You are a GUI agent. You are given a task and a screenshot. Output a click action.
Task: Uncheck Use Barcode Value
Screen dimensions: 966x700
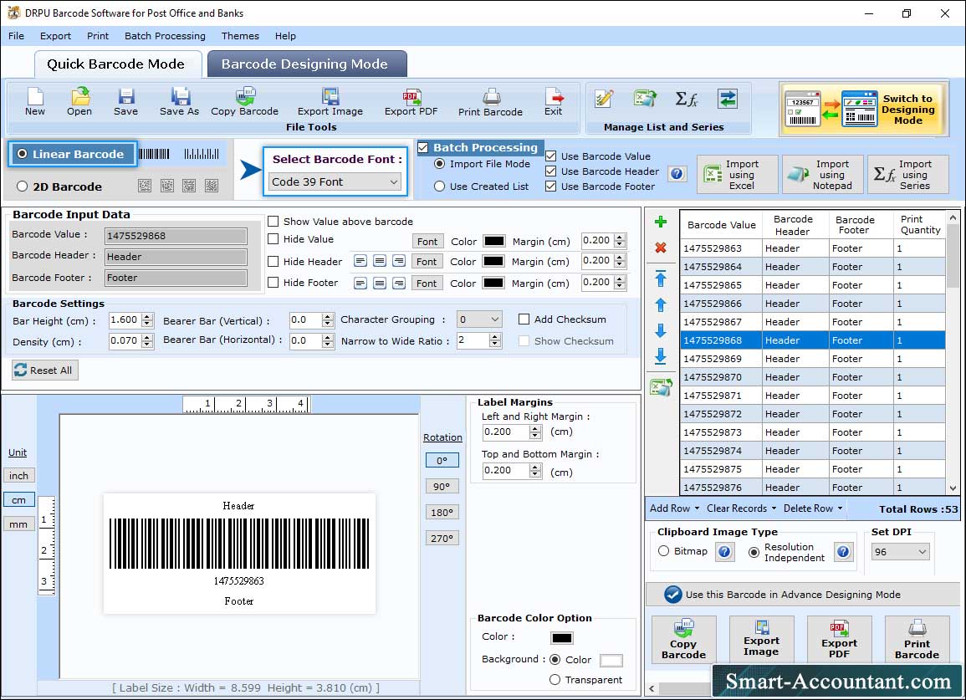(x=551, y=156)
